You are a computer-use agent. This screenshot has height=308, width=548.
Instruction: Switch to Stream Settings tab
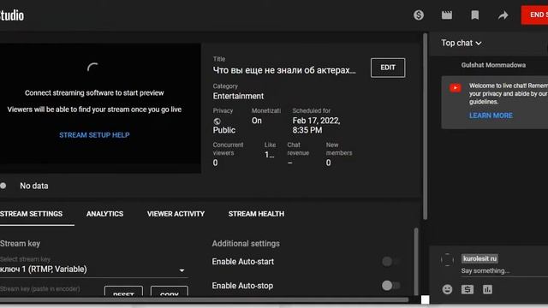(32, 214)
